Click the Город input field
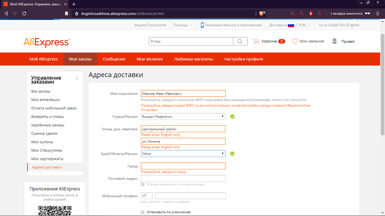Screen dimensions: 385x216 (183, 166)
